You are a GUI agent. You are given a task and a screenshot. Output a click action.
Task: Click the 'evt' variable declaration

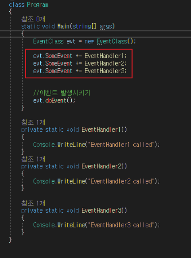coord(71,41)
